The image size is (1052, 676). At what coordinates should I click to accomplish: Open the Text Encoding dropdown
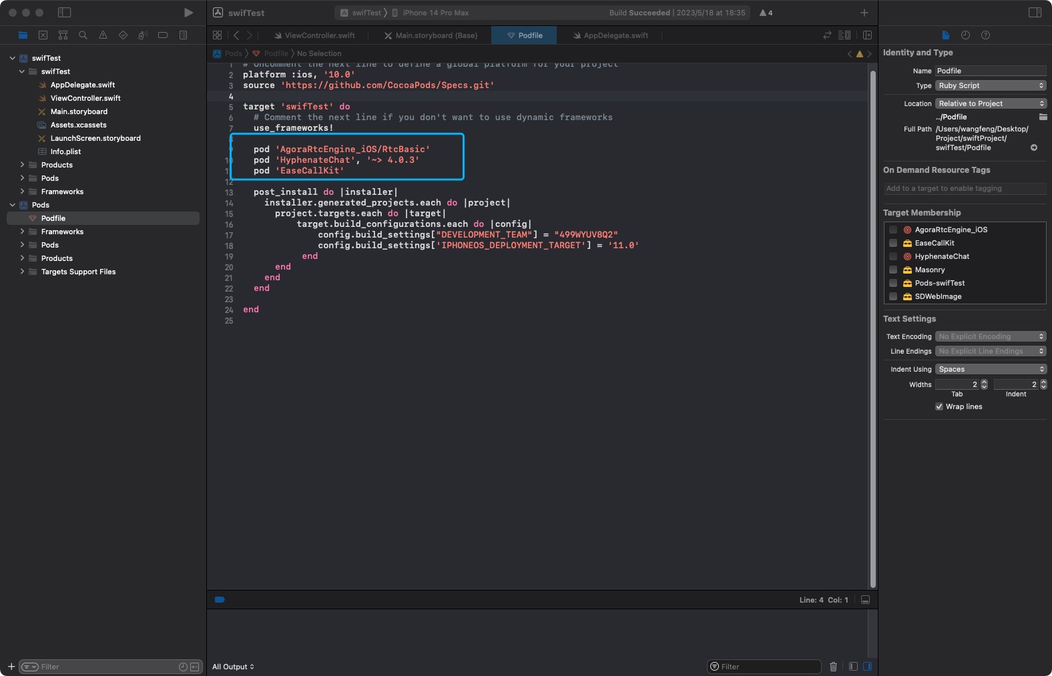(x=991, y=336)
